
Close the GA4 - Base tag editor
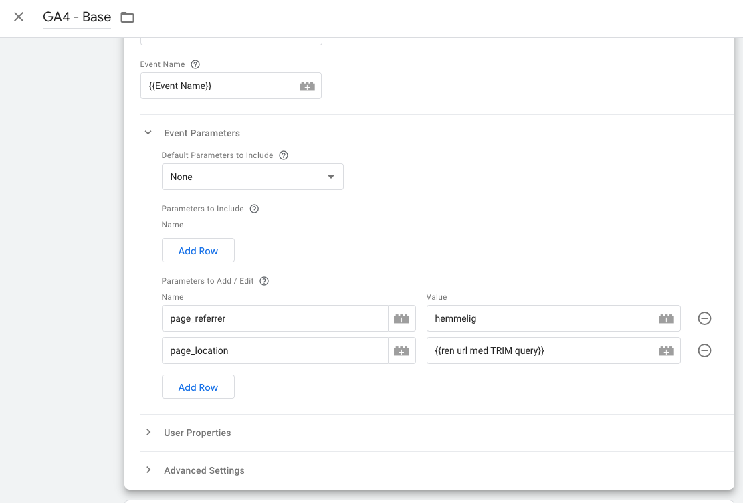pos(19,17)
